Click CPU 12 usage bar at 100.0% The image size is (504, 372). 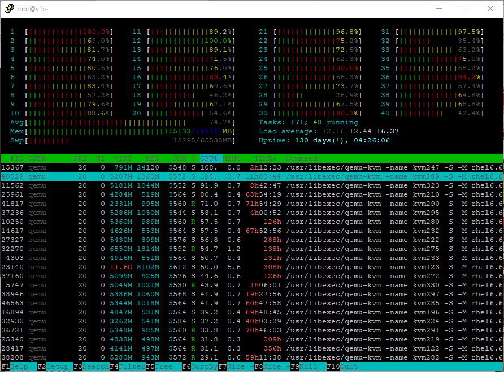191,41
